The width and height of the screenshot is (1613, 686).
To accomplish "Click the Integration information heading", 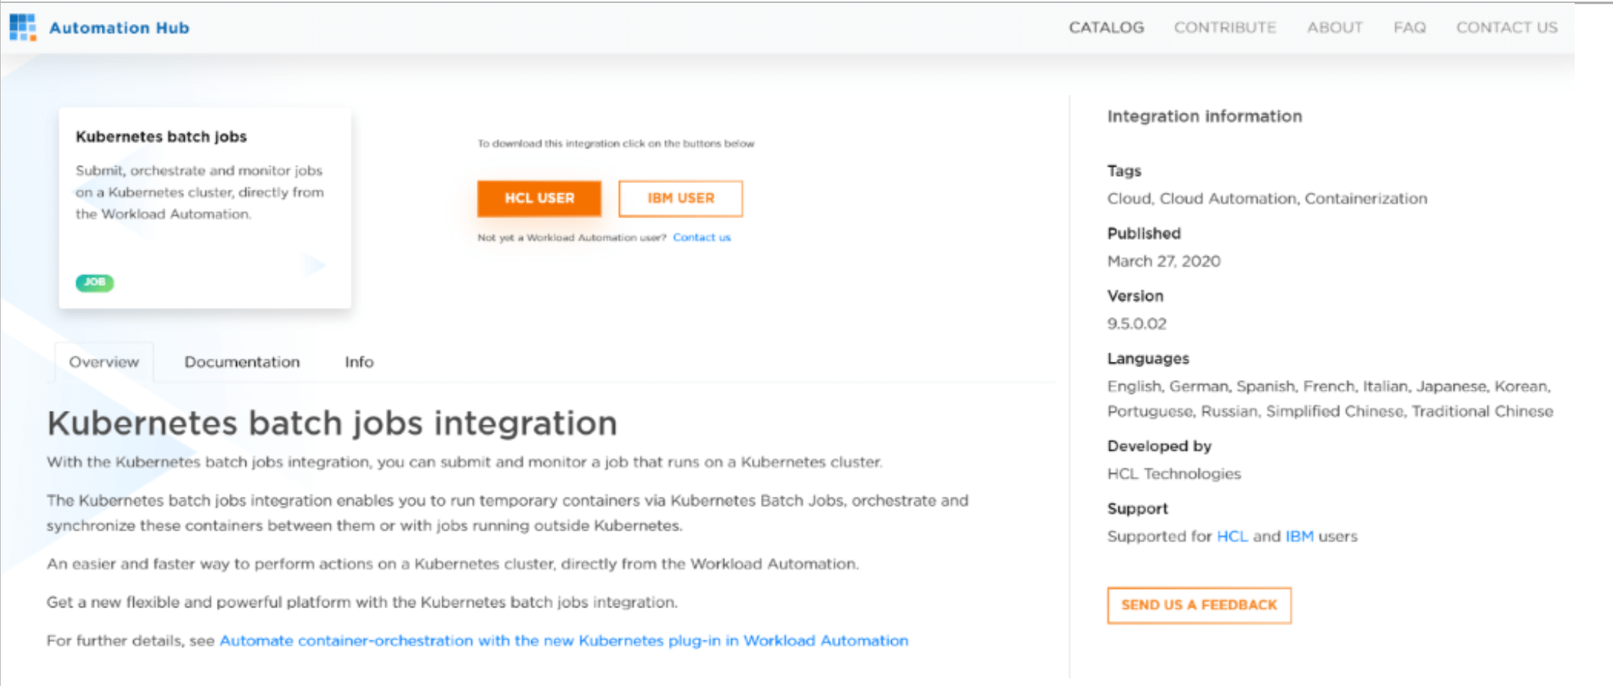I will [1205, 117].
